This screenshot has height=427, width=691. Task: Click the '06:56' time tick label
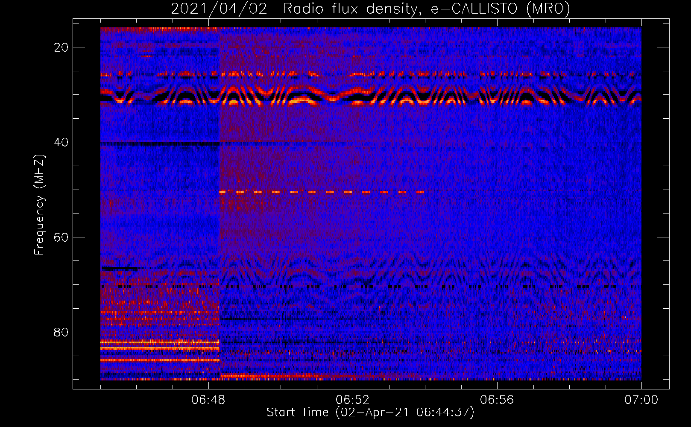497,400
